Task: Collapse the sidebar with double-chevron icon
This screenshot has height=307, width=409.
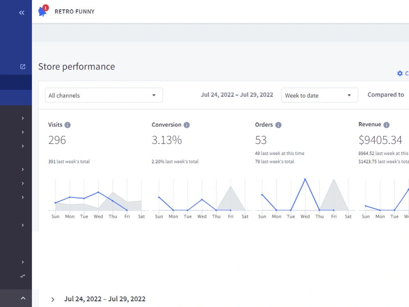Action: click(22, 13)
